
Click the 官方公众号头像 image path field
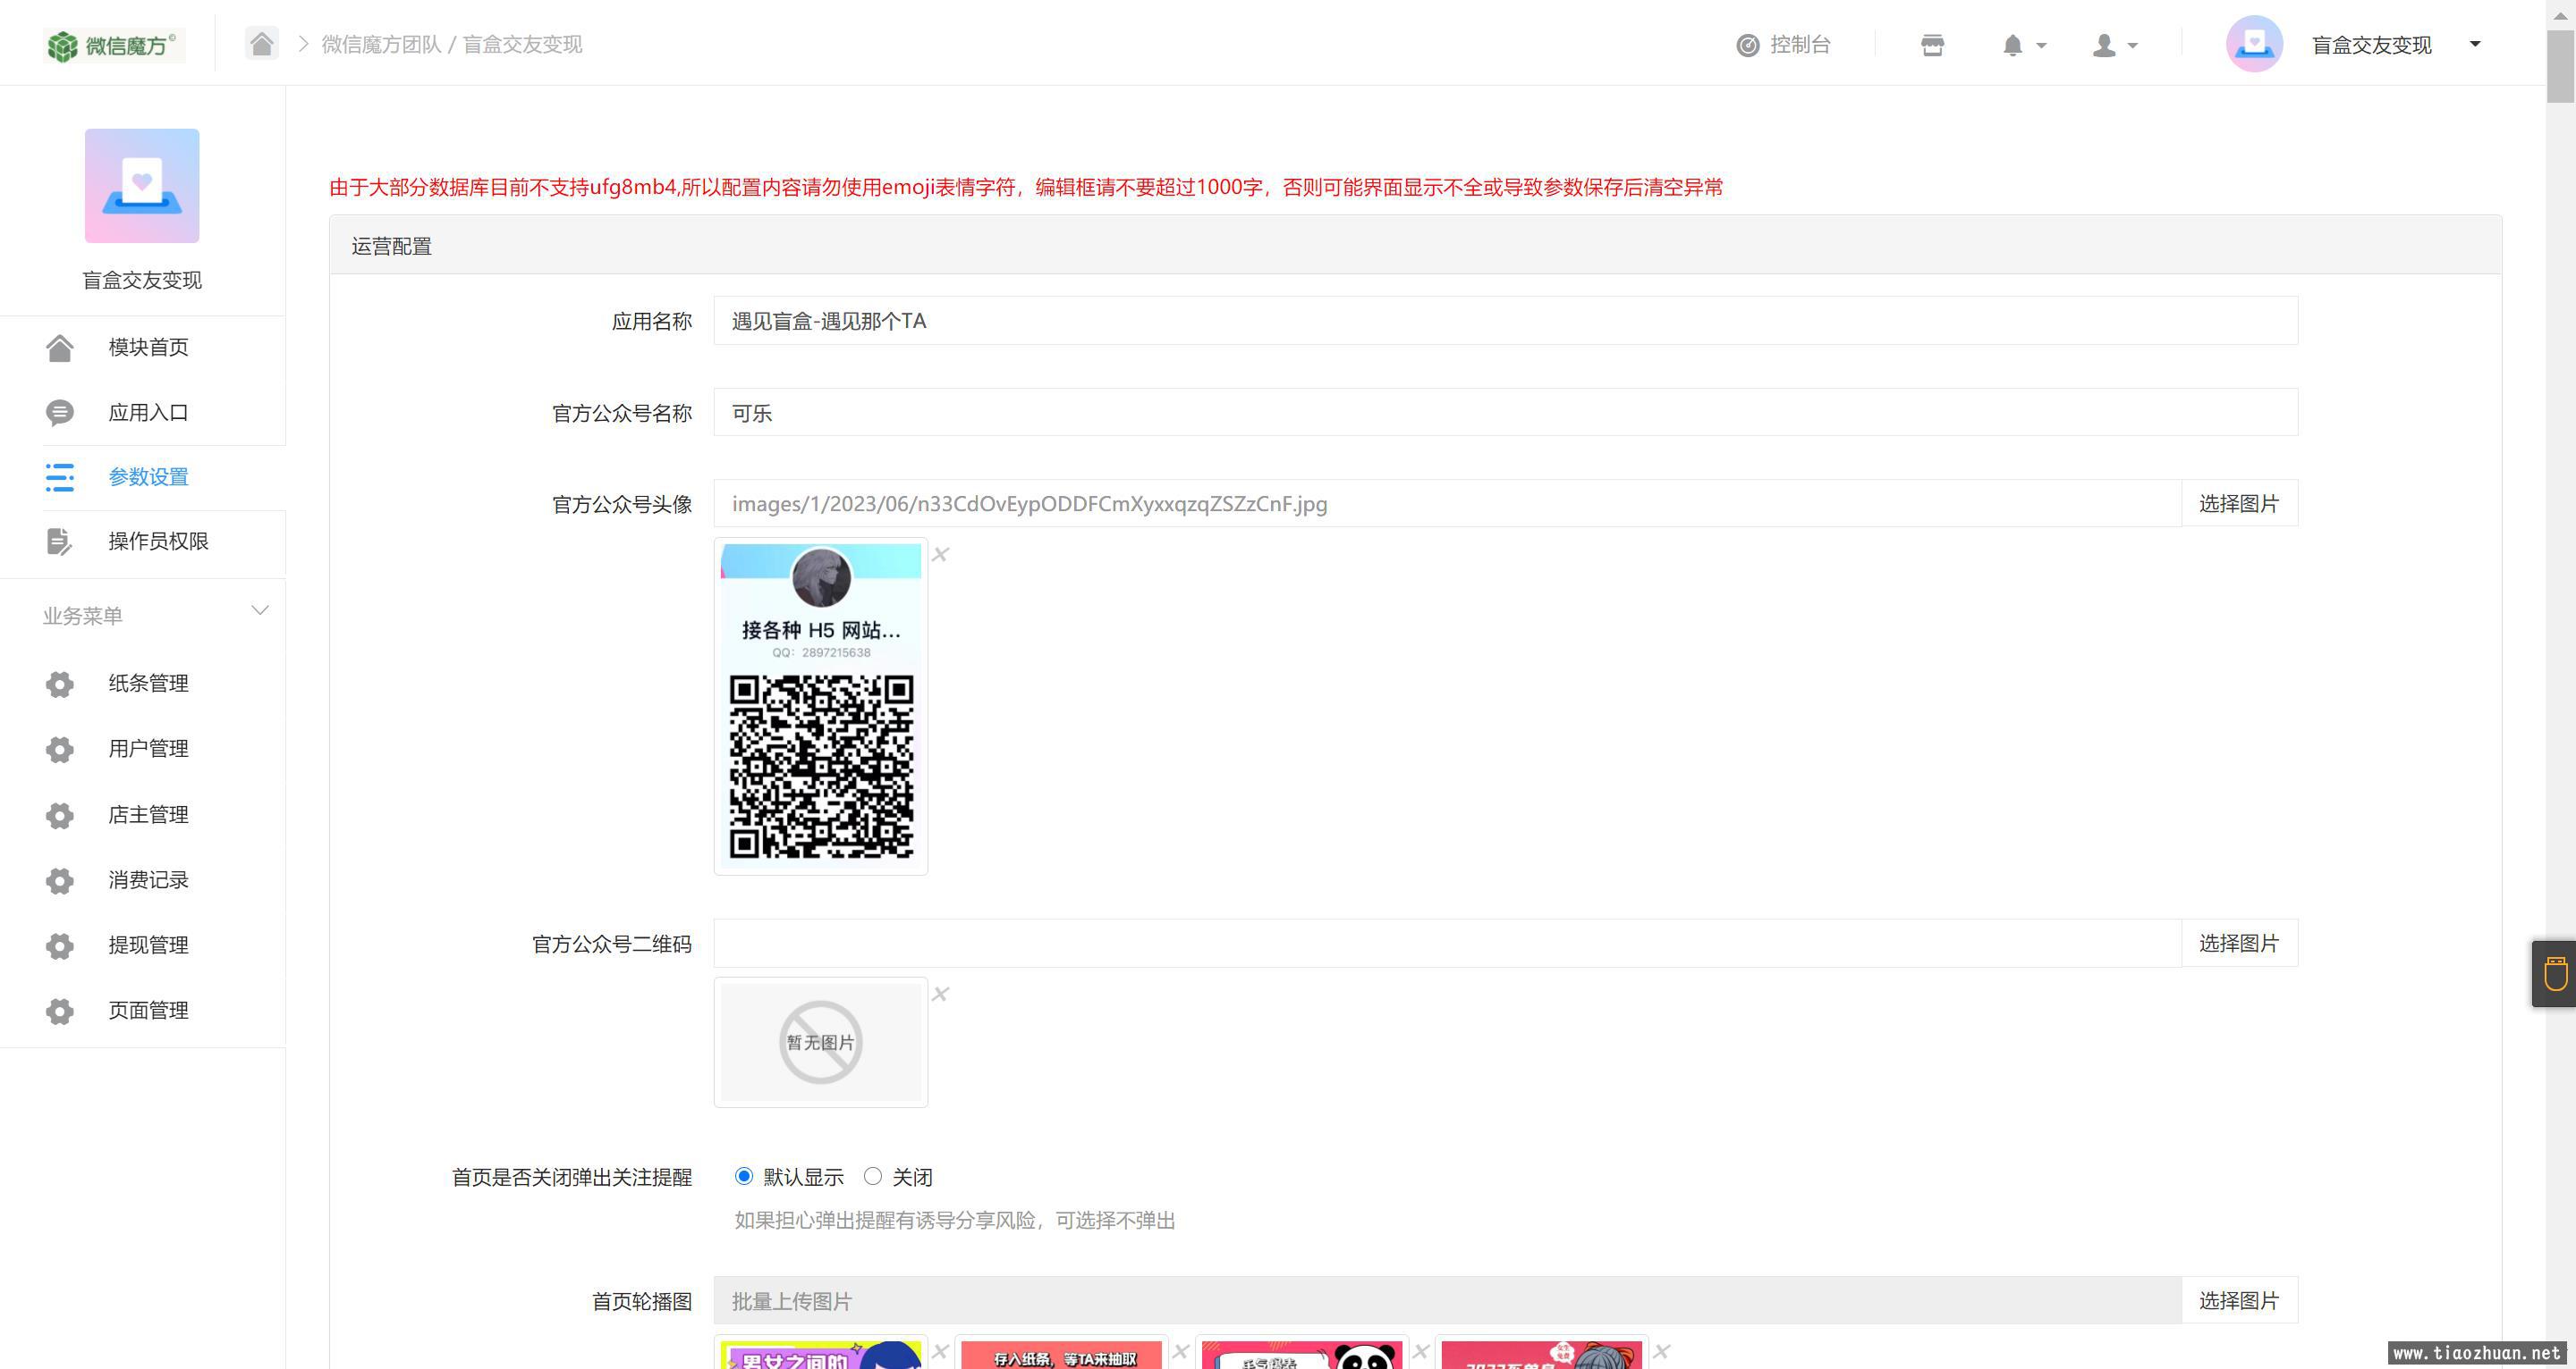pyautogui.click(x=1447, y=504)
